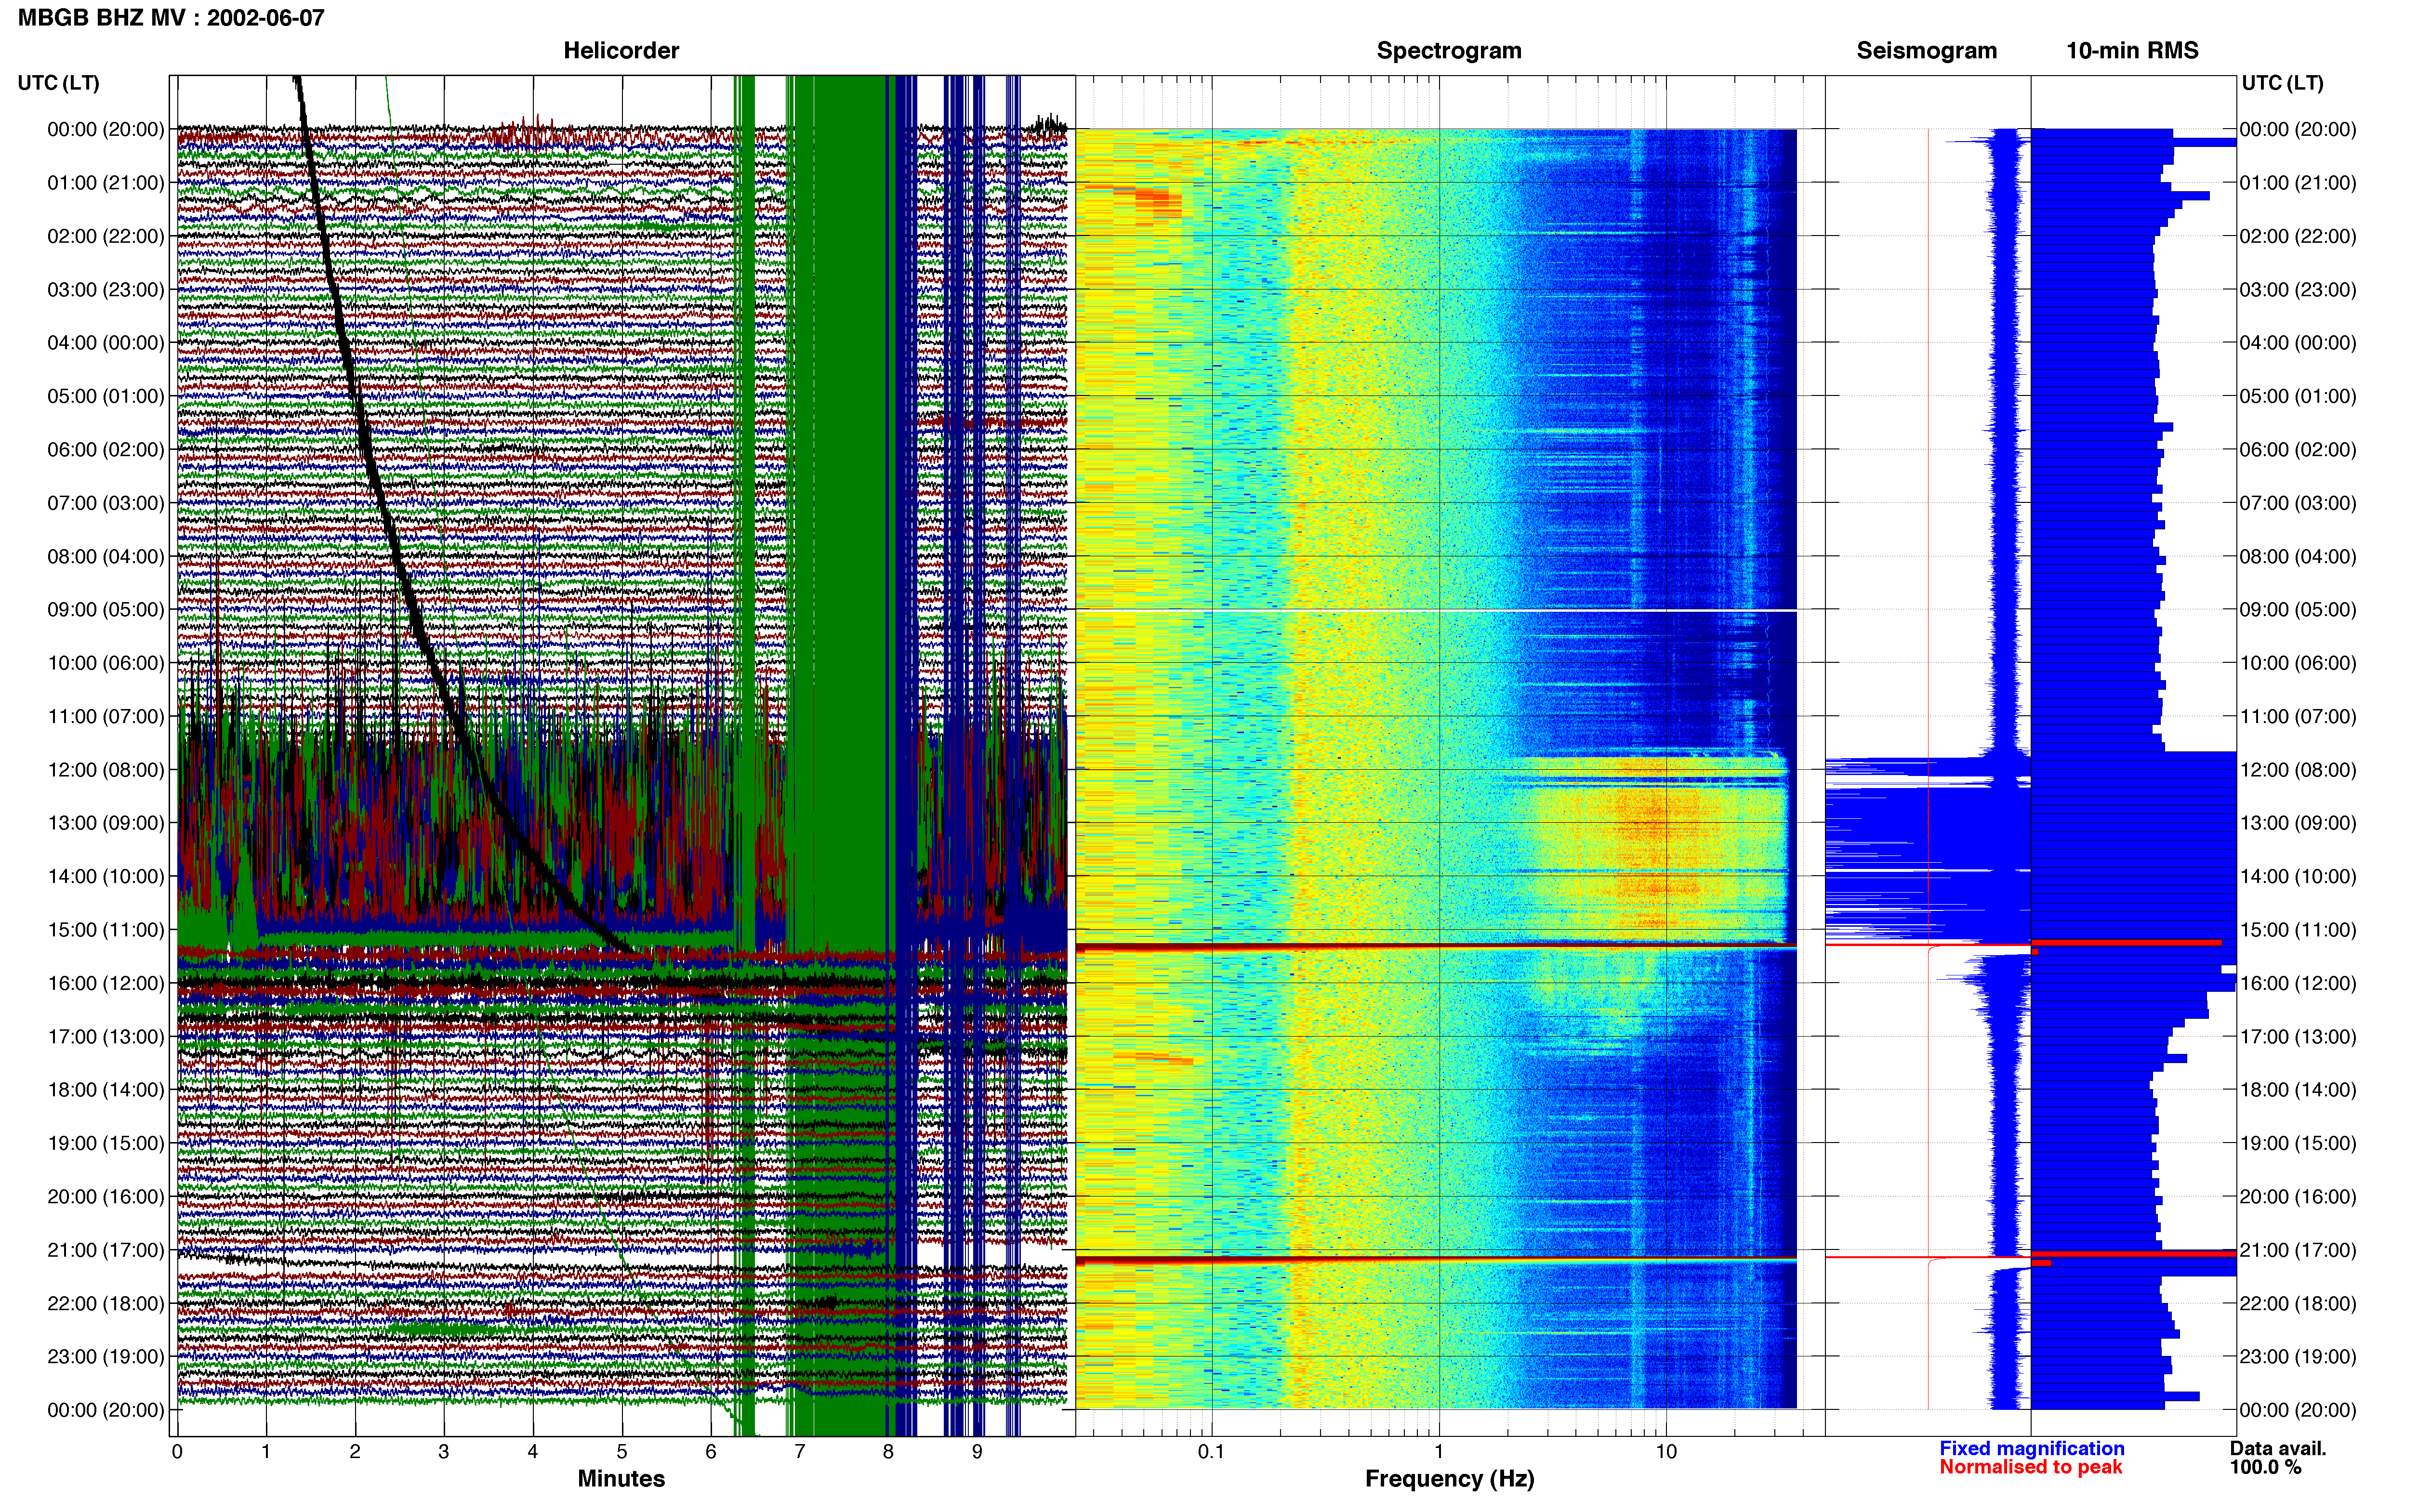
Task: Click right time label '12:00 (08:00)'
Action: [x=2298, y=770]
